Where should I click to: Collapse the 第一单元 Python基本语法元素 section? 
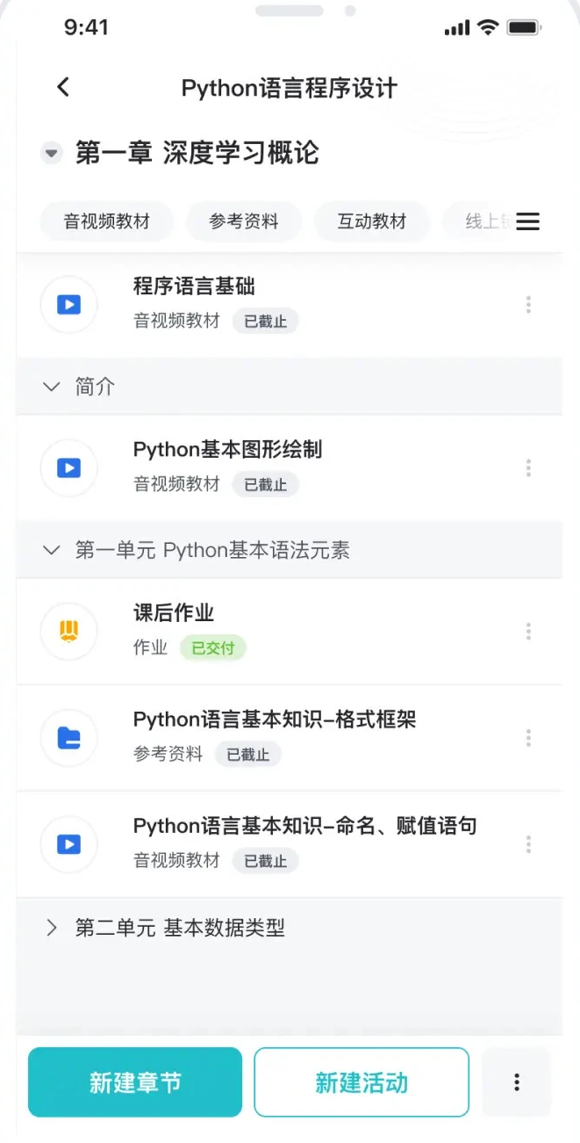click(x=51, y=549)
